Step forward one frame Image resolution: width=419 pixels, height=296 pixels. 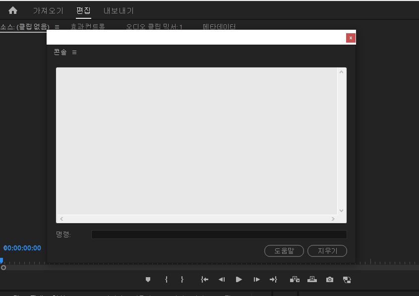(256, 280)
